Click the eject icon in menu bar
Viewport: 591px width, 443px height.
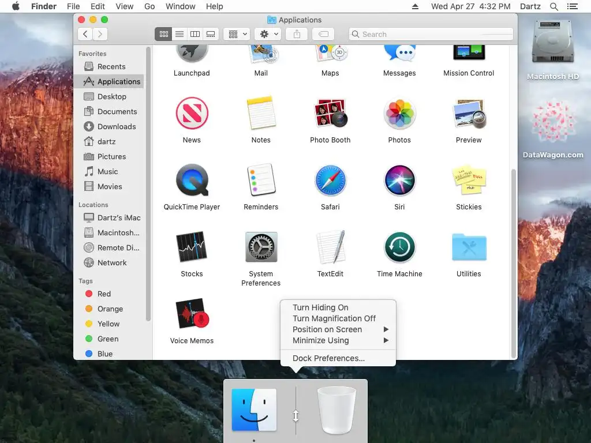pyautogui.click(x=415, y=6)
